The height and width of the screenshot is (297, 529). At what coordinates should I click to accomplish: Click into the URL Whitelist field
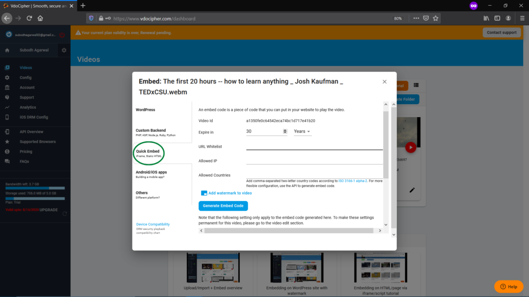[315, 146]
